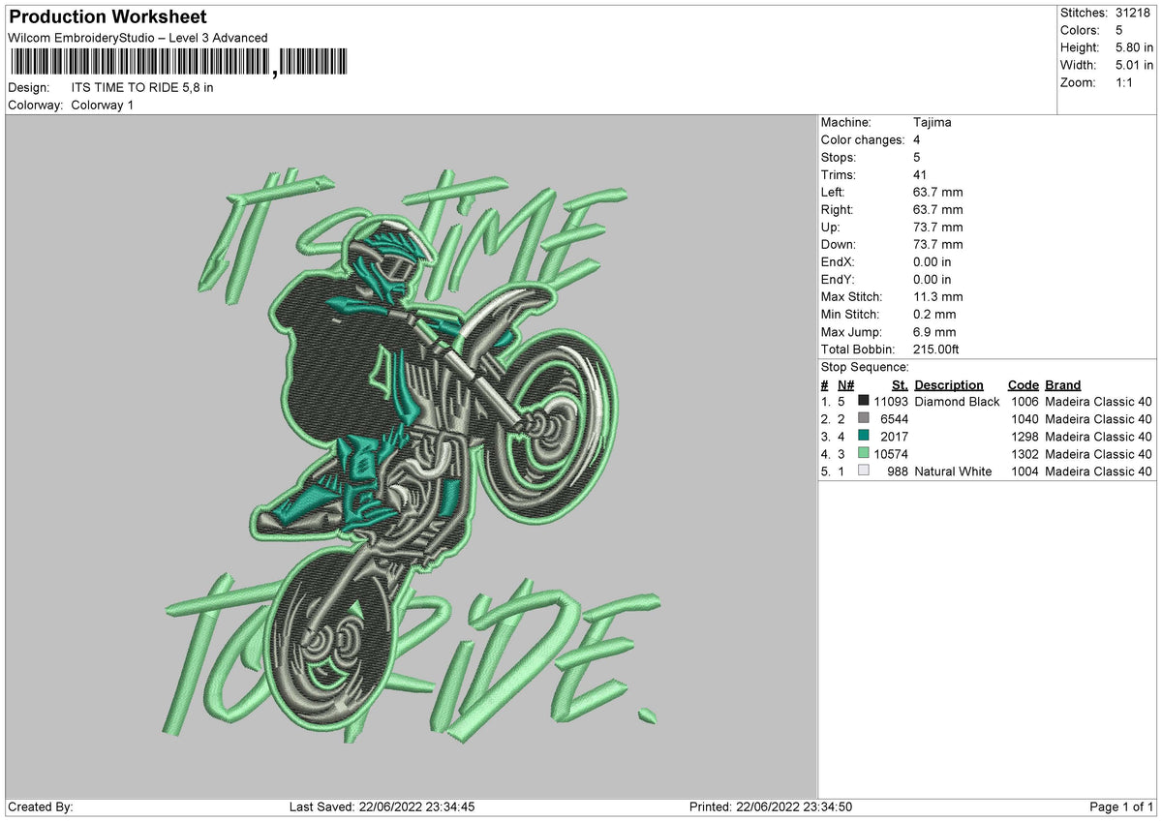Click the teal swatch for code 1298
This screenshot has width=1162, height=821.
863,437
